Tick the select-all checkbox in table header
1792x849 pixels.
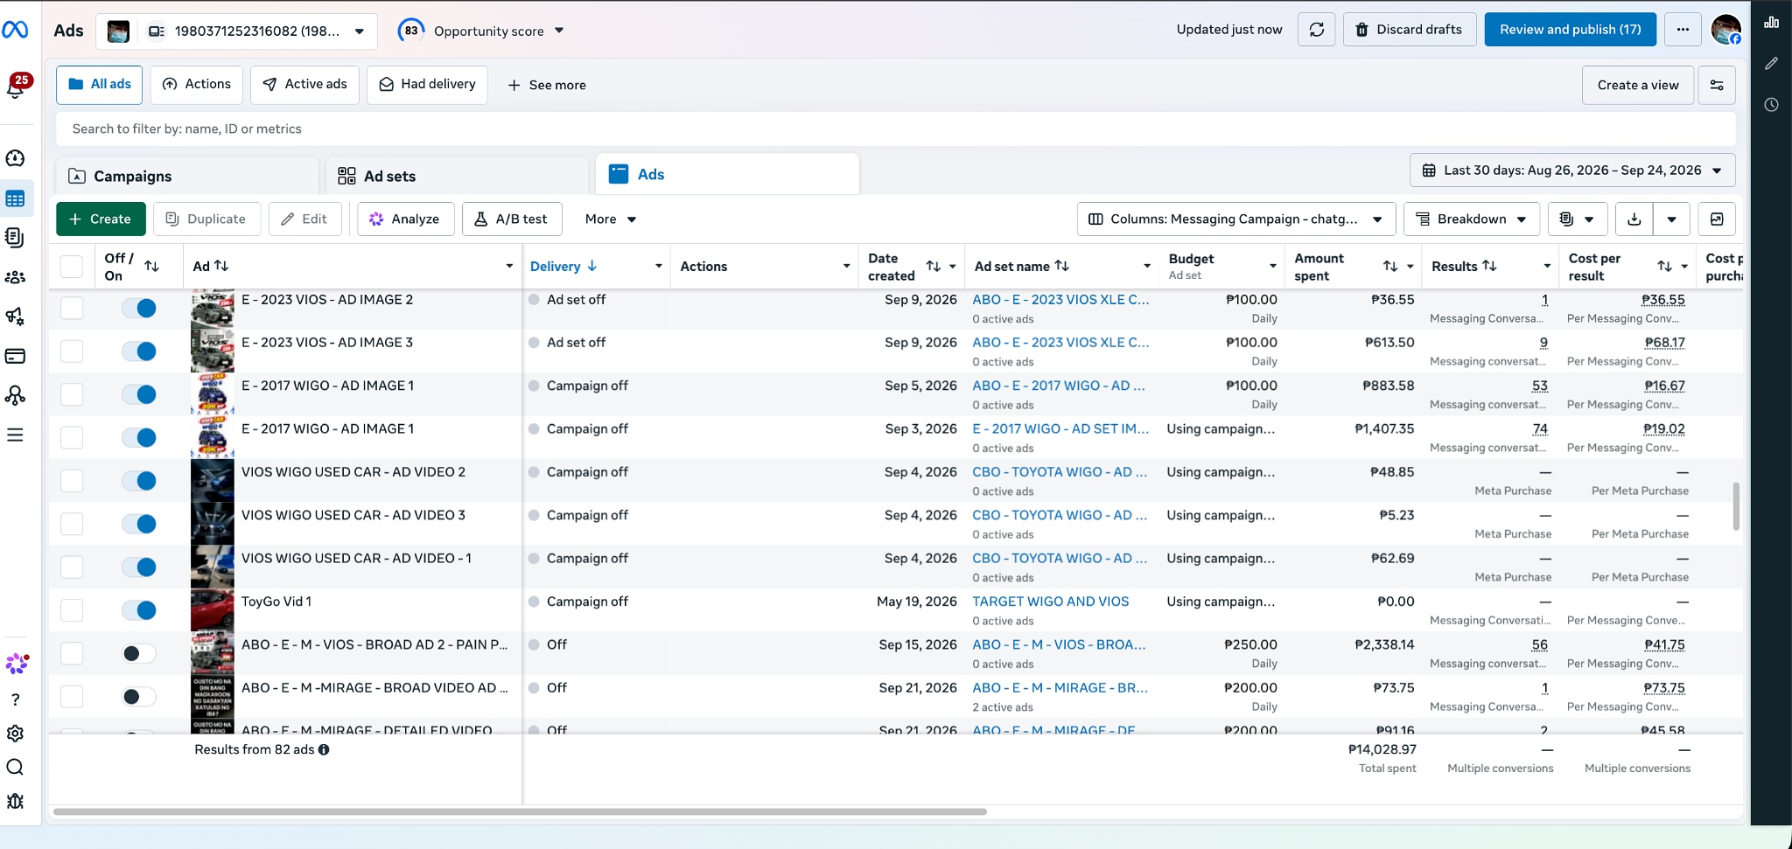coord(72,267)
